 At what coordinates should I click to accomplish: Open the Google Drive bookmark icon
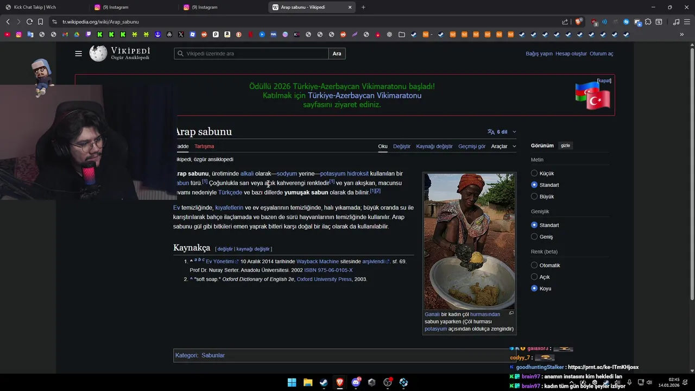tap(77, 34)
